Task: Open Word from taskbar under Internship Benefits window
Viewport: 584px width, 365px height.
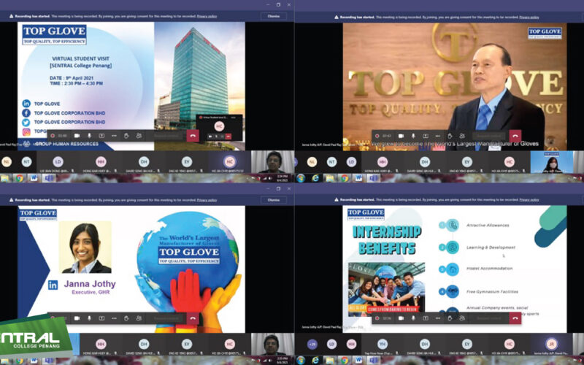Action: [358, 361]
